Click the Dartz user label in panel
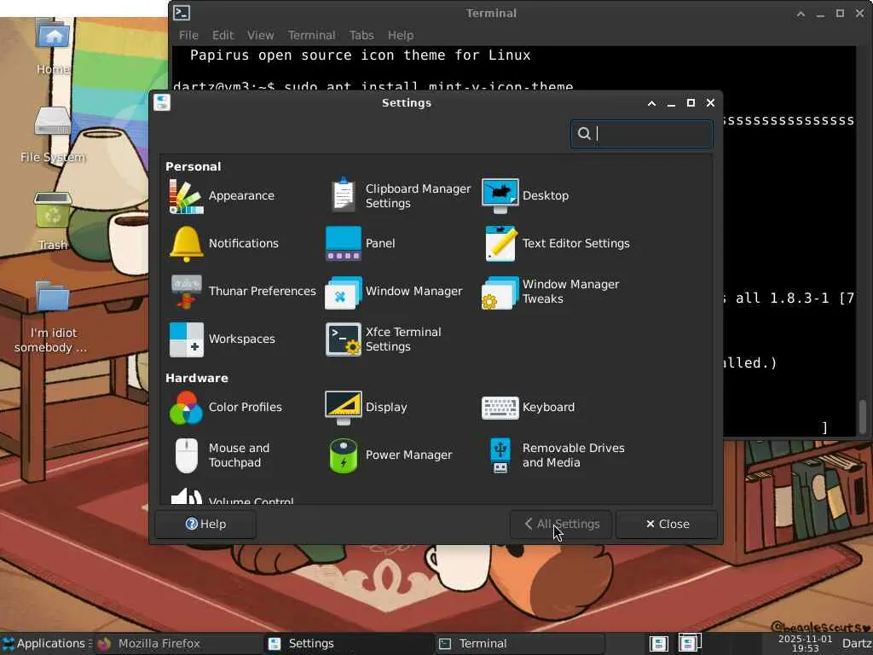The image size is (873, 655). (856, 644)
